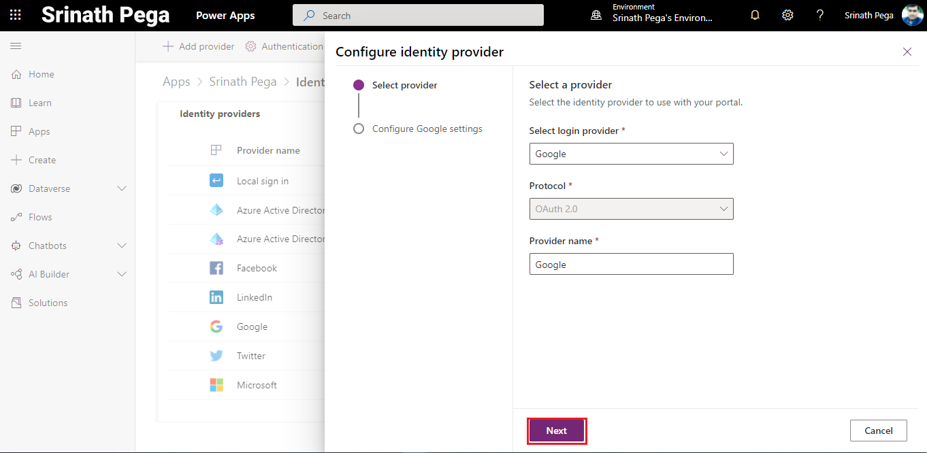This screenshot has height=453, width=927.
Task: Open the settings gear icon
Action: tap(787, 15)
